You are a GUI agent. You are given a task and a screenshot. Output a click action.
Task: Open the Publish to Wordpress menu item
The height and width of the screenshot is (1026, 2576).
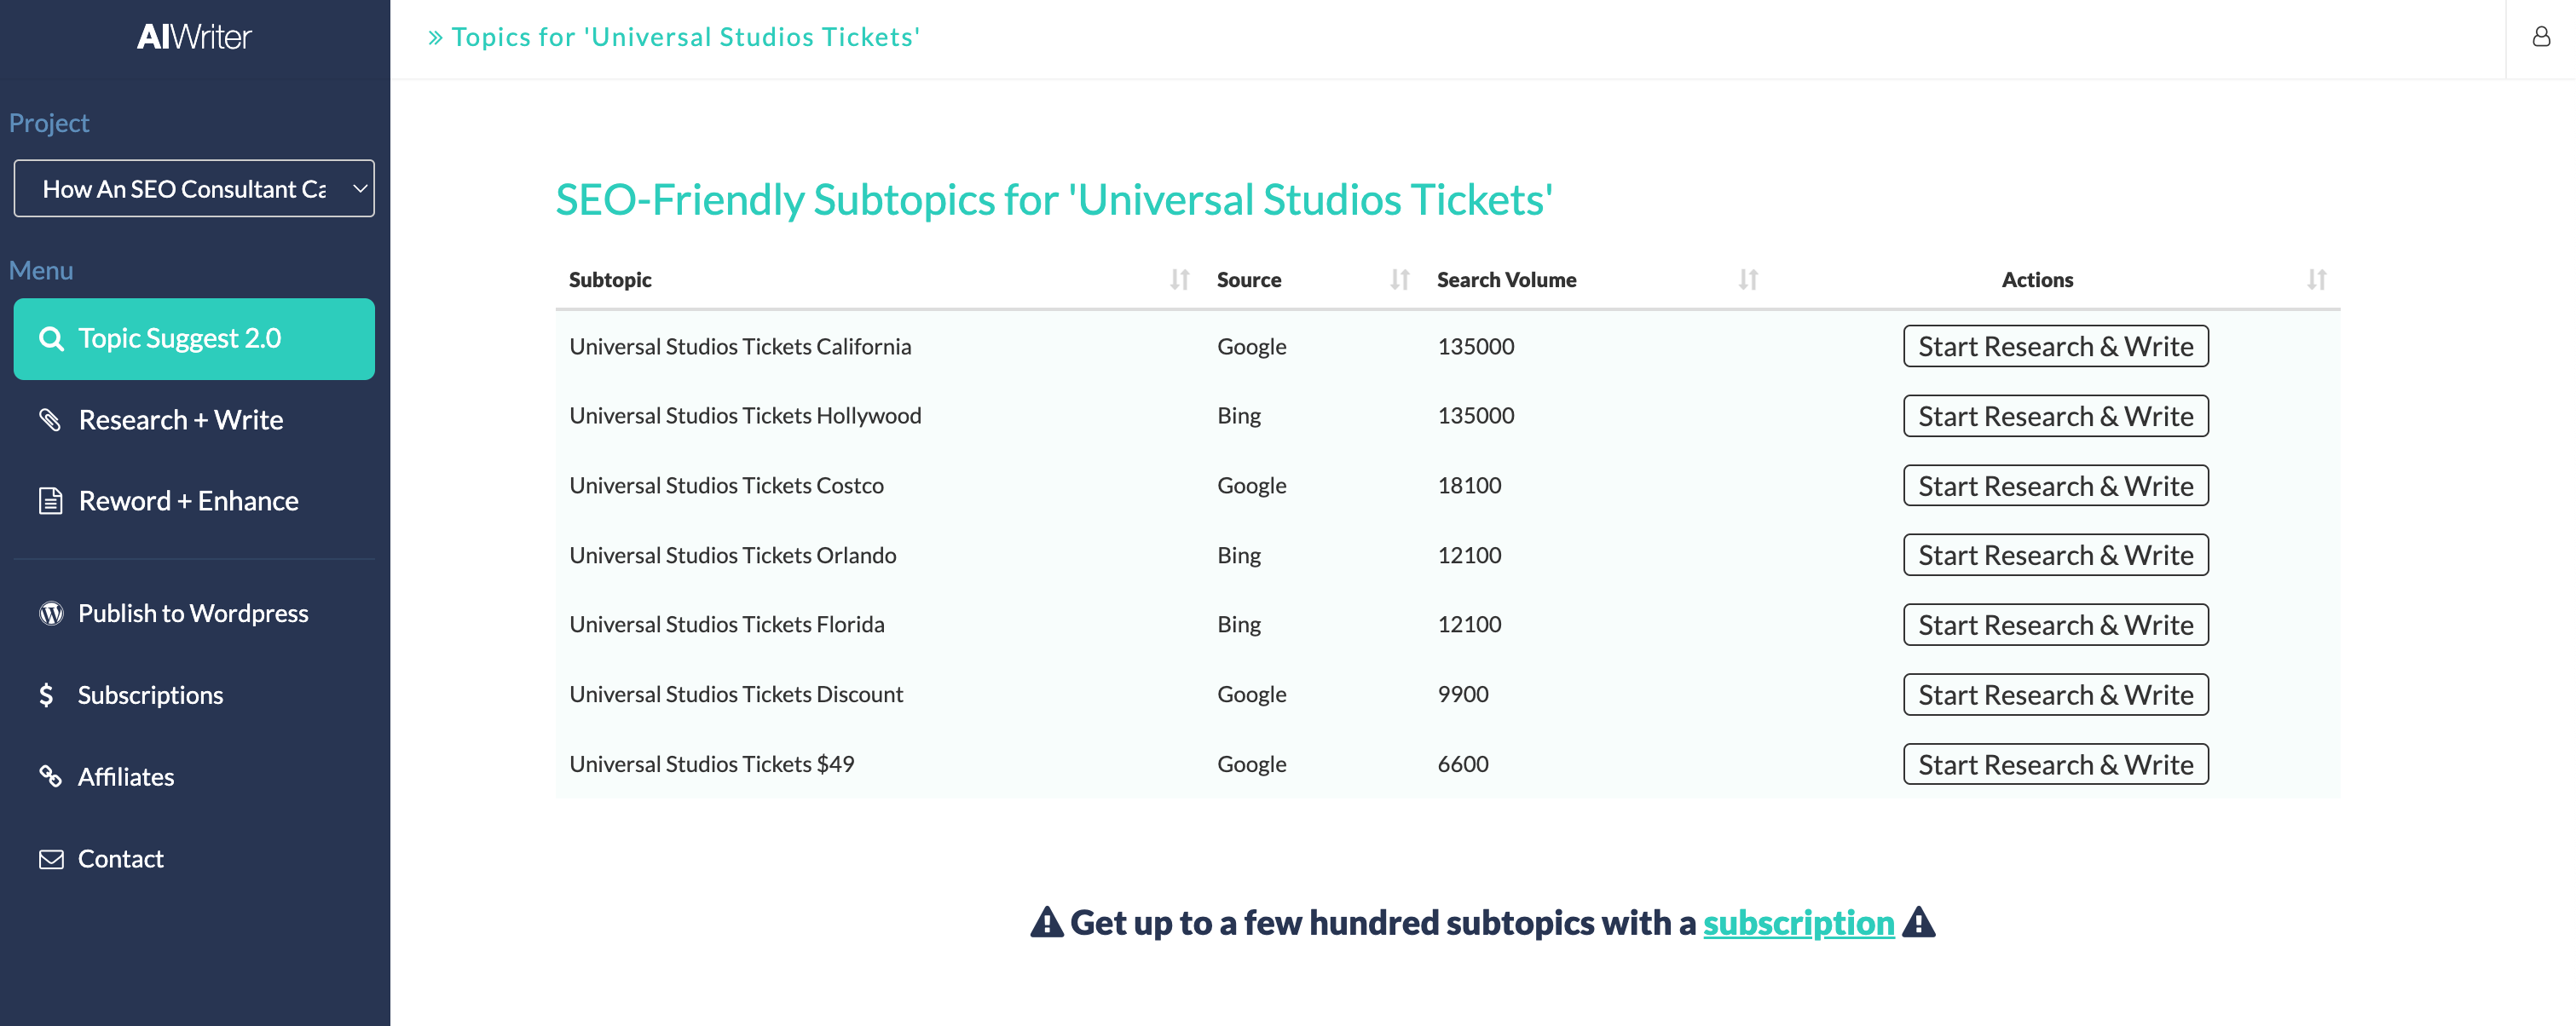(194, 613)
